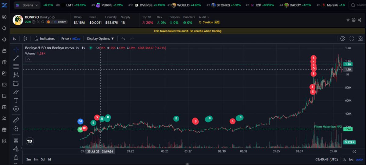Select the forecasting position tool
Screen dimensions: 366x165
point(16,83)
